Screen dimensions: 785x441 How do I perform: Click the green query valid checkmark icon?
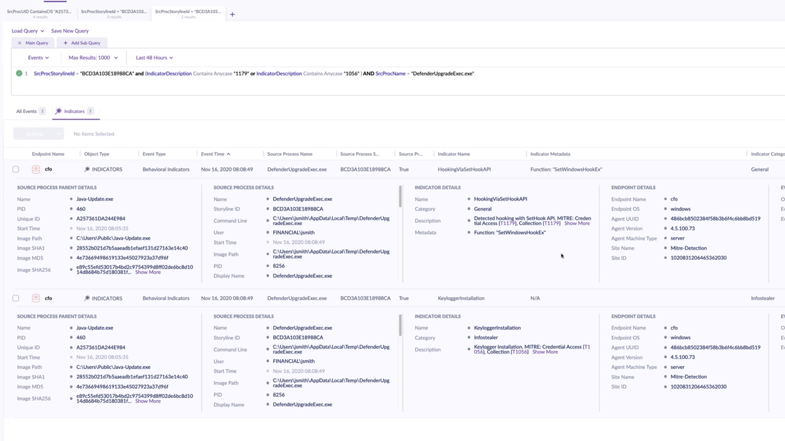pyautogui.click(x=19, y=73)
